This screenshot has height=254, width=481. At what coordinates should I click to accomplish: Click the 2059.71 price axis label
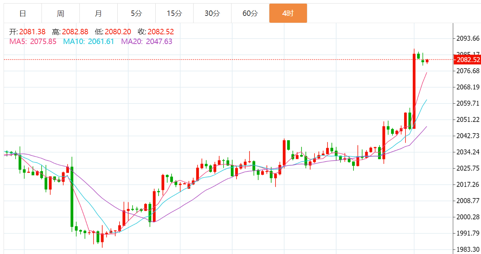click(468, 103)
